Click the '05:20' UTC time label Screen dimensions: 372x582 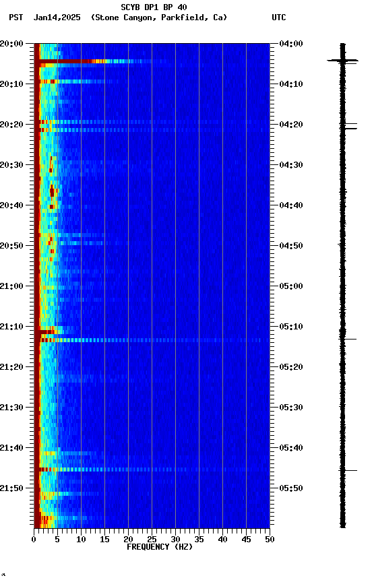point(291,367)
